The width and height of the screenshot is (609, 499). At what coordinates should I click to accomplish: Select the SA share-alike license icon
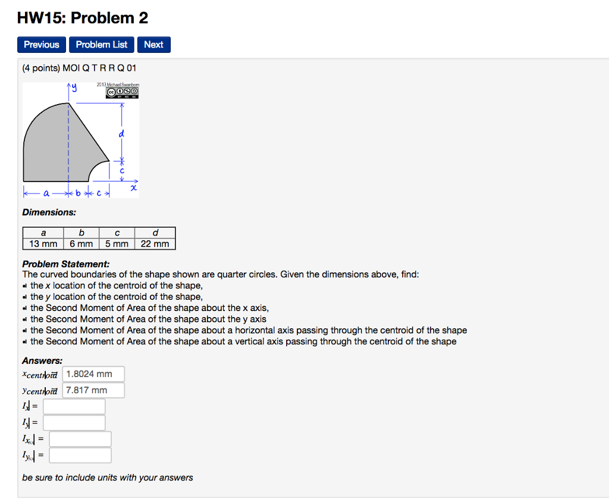[134, 91]
